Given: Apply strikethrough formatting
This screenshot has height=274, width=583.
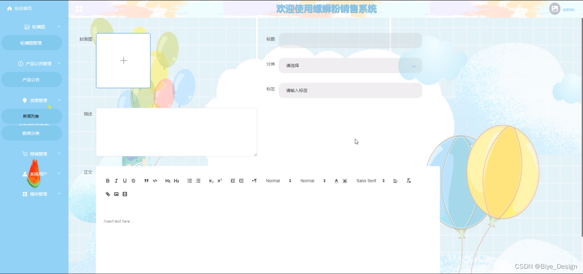Looking at the screenshot, I should 133,181.
